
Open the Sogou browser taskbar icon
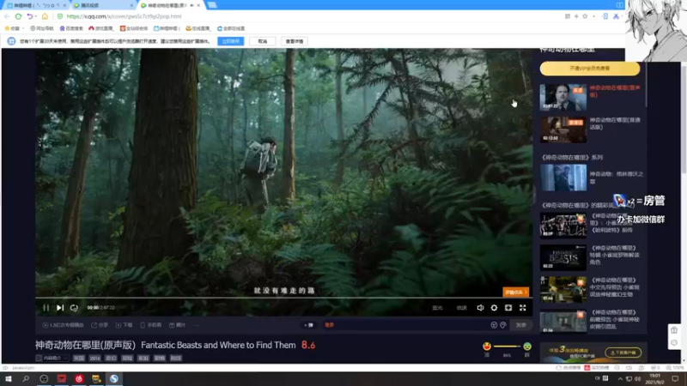(114, 378)
